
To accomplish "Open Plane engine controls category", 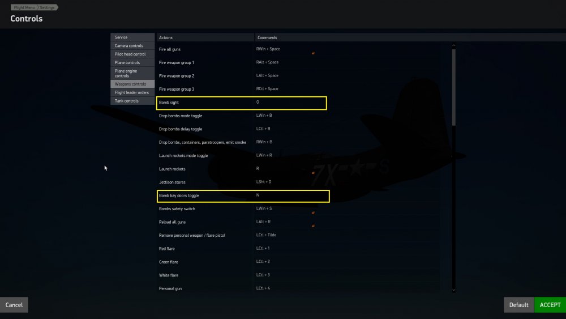I will pyautogui.click(x=132, y=73).
